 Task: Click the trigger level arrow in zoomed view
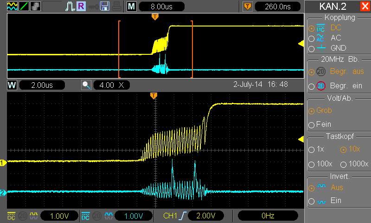click(x=301, y=139)
